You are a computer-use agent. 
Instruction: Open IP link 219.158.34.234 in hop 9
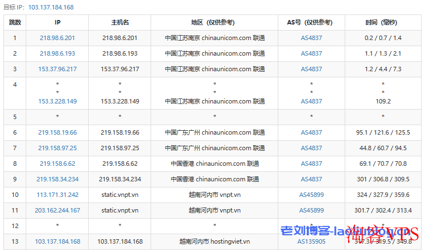point(57,179)
